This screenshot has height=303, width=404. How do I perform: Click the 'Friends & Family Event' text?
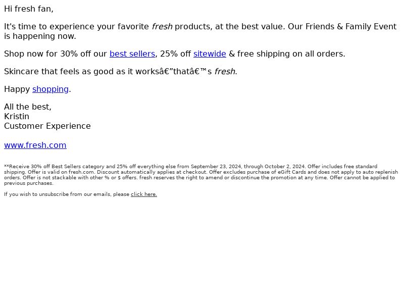351,27
